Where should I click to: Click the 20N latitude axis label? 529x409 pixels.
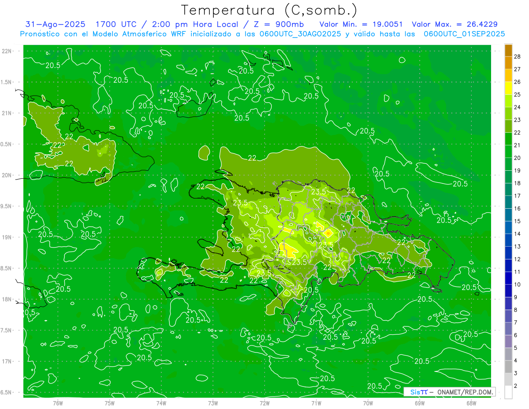point(7,175)
